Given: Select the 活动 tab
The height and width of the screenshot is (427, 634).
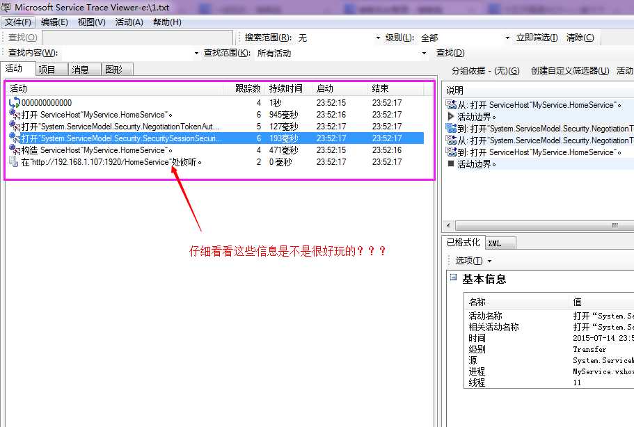Looking at the screenshot, I should pos(18,68).
